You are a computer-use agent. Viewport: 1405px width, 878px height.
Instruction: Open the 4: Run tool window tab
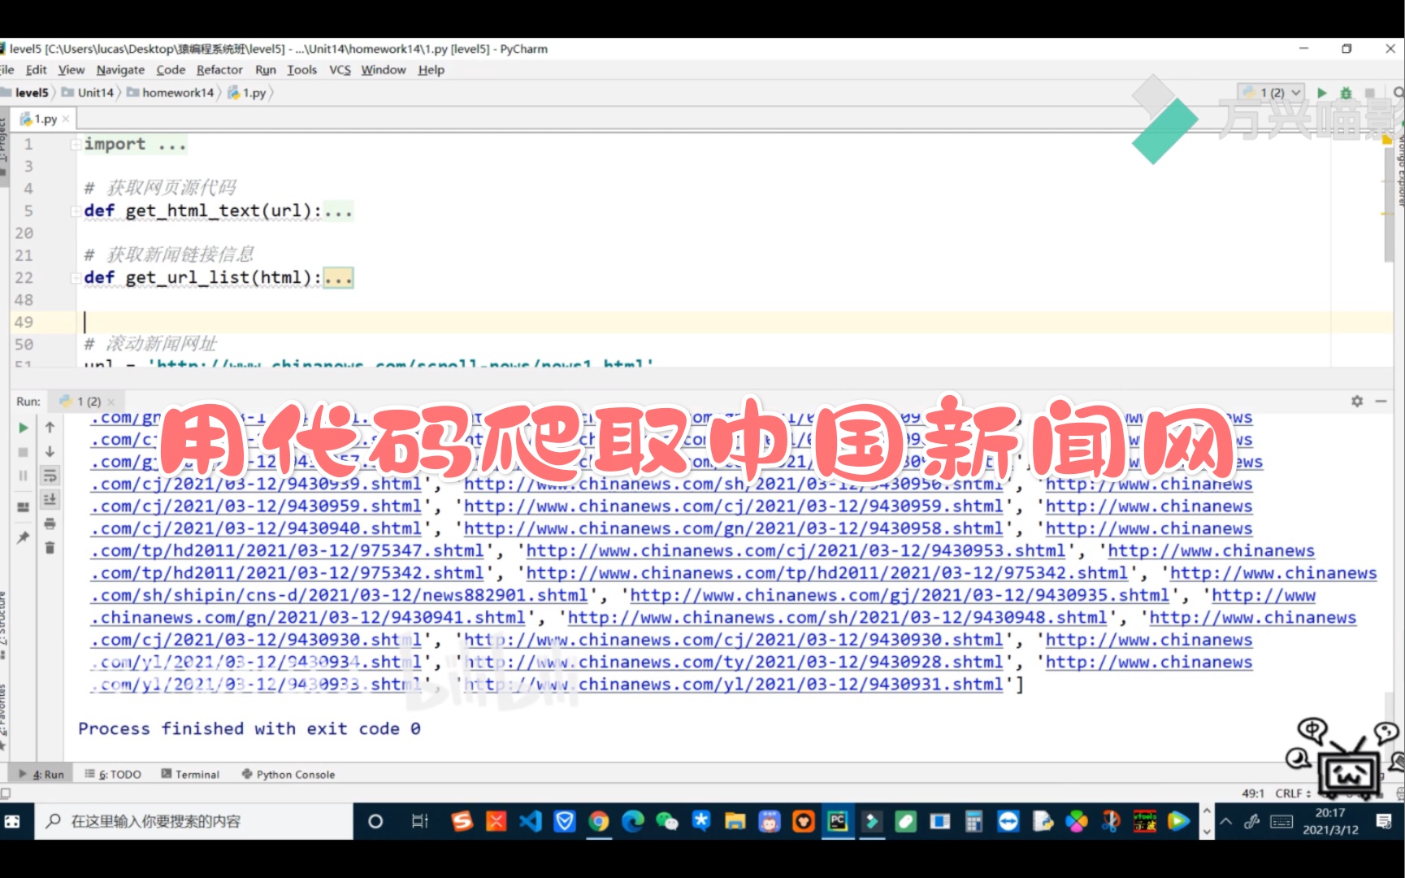click(x=41, y=774)
